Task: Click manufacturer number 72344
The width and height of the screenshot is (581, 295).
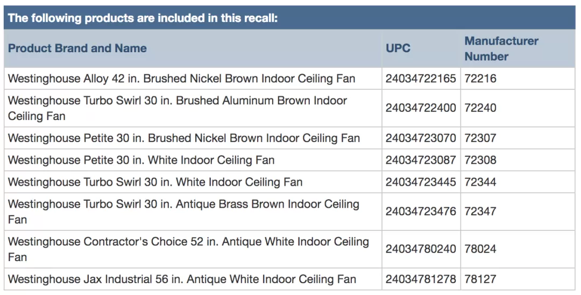Action: (x=480, y=182)
